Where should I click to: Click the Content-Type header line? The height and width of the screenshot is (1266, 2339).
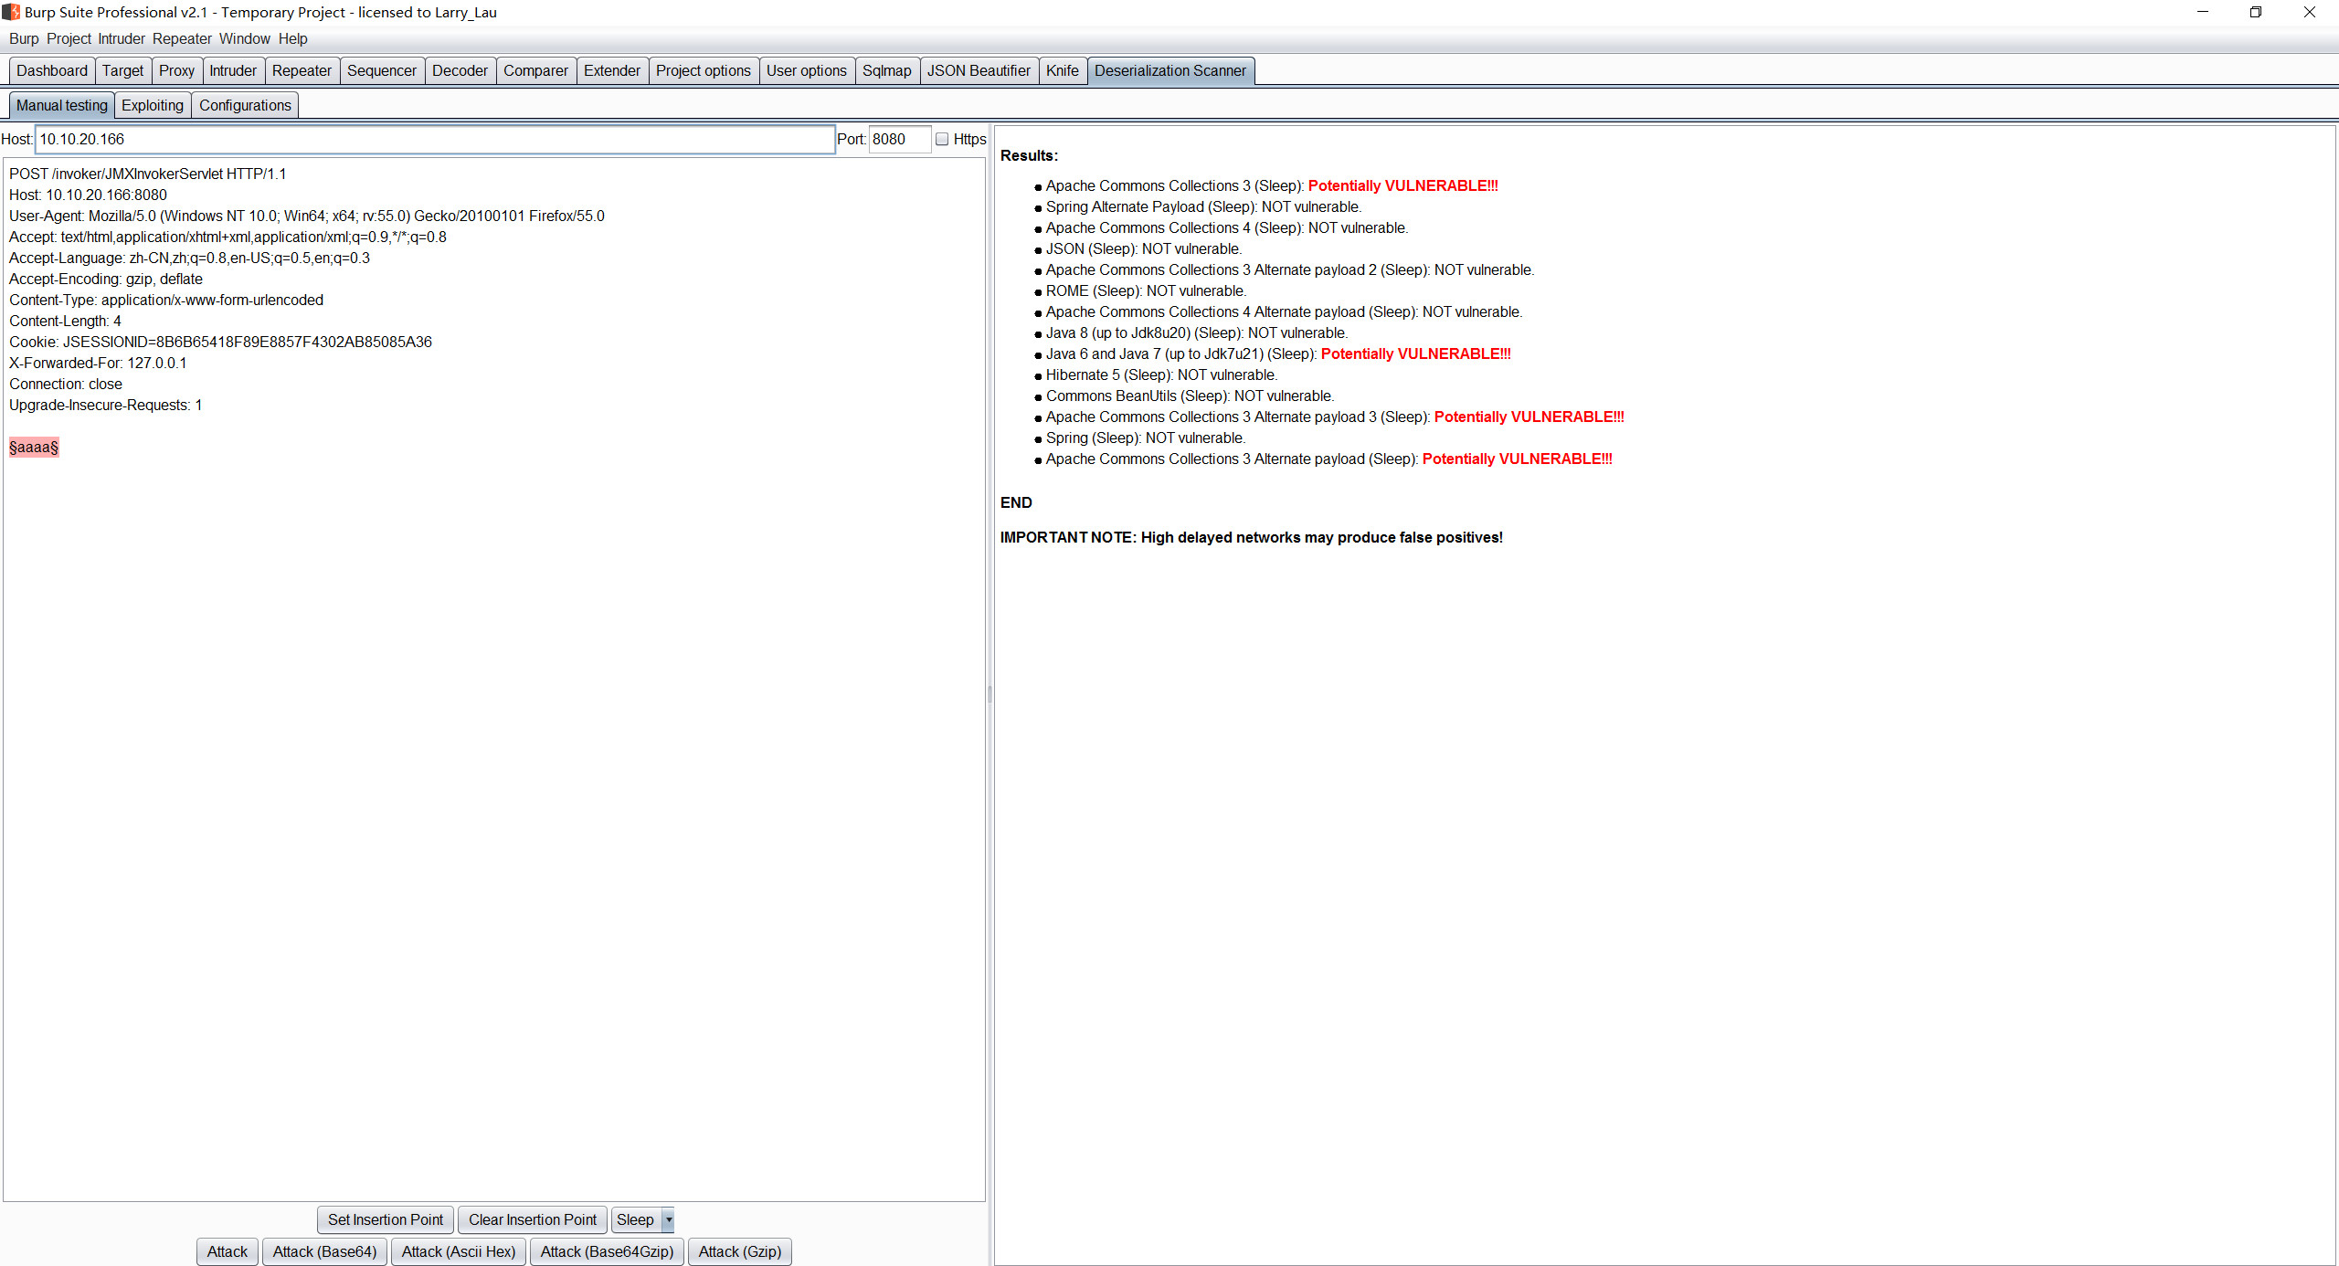click(x=166, y=300)
